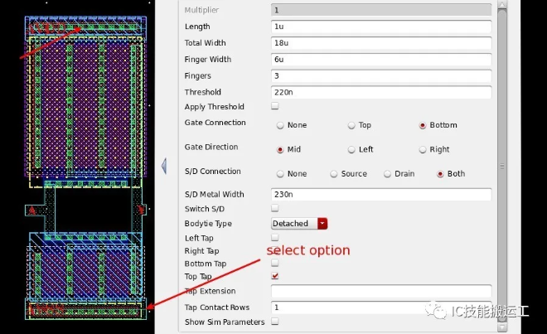
Task: Uncheck the Top Tap checkbox
Action: click(275, 276)
